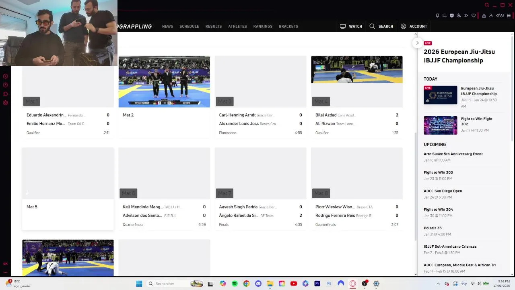Open Spotify from the taskbar
Viewport: 515px width, 290px height.
point(235,284)
